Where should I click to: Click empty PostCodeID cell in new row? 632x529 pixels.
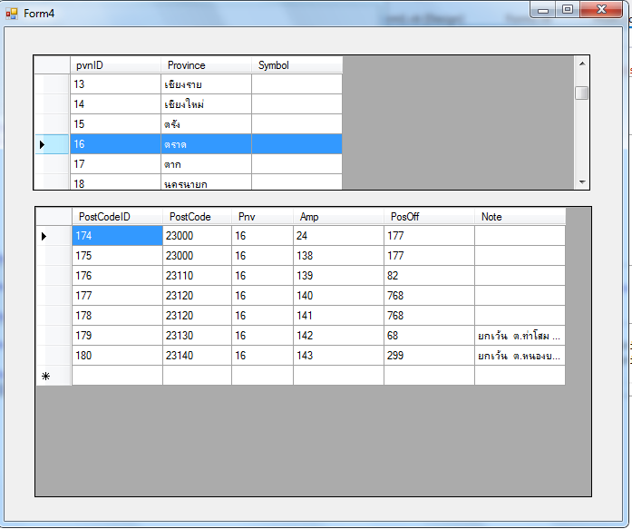tap(117, 376)
